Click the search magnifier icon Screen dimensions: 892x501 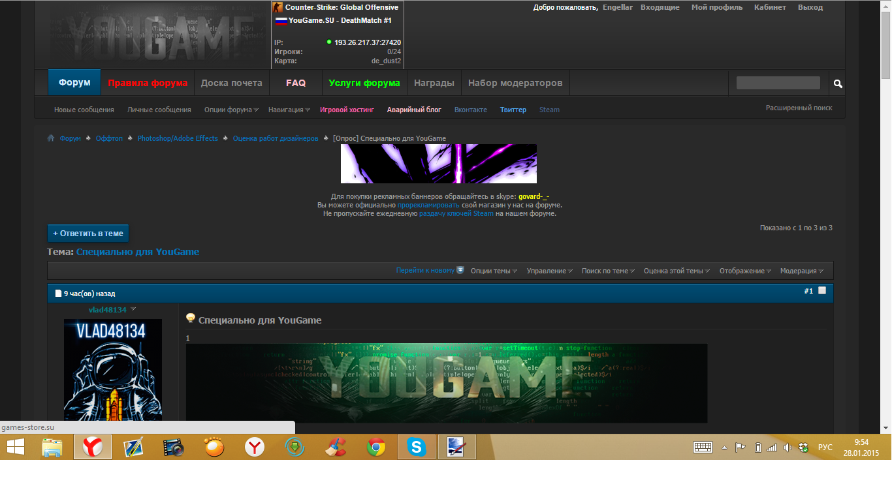(x=838, y=83)
